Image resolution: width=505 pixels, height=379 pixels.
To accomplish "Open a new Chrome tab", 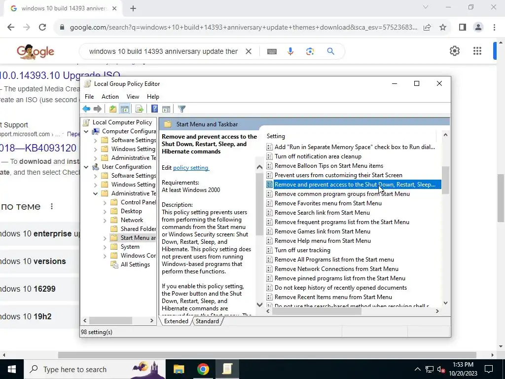I will [x=133, y=8].
